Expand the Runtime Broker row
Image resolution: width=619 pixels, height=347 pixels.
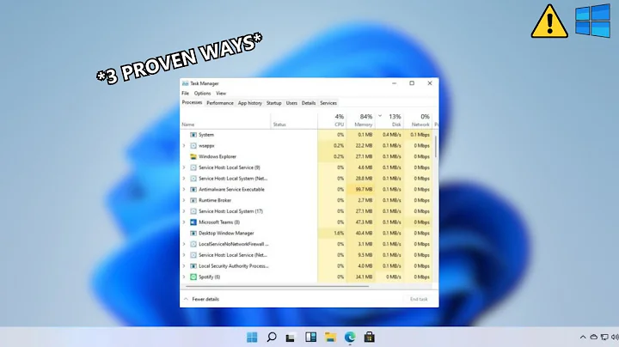click(184, 200)
